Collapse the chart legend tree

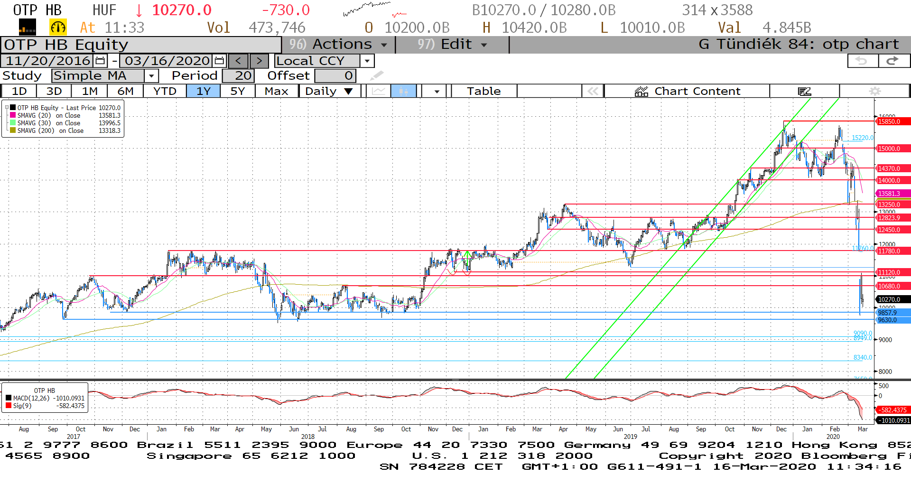(7, 108)
